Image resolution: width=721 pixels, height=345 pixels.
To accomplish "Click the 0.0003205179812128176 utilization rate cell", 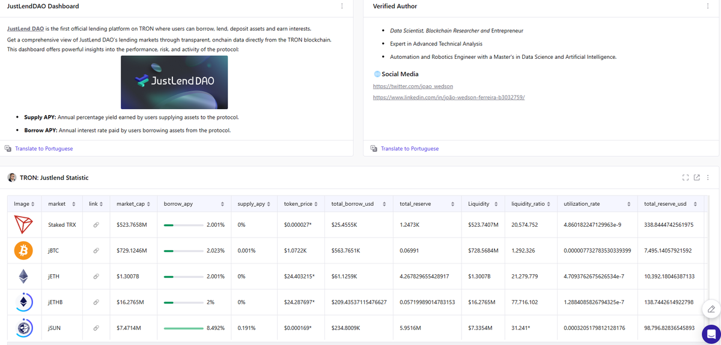I will (597, 328).
